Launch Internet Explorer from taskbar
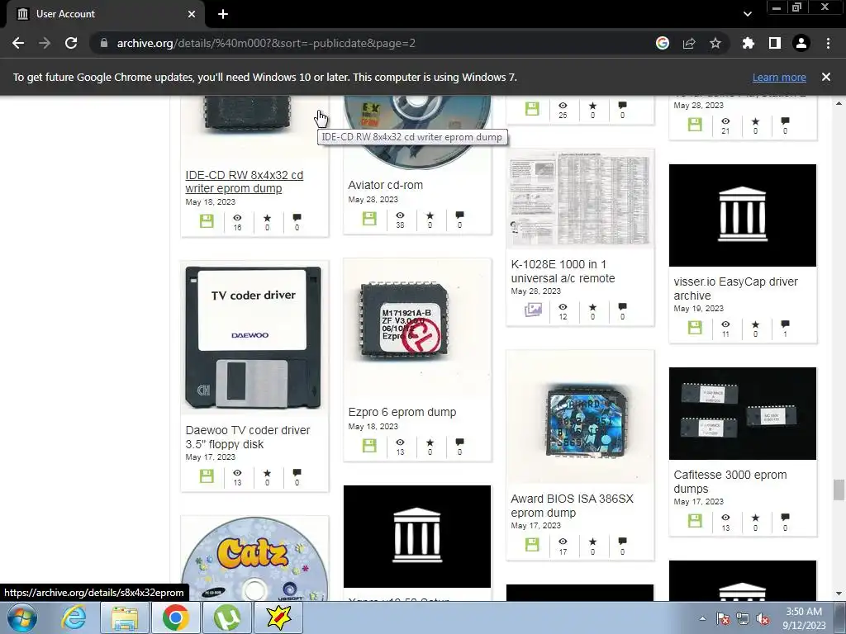 pos(74,618)
